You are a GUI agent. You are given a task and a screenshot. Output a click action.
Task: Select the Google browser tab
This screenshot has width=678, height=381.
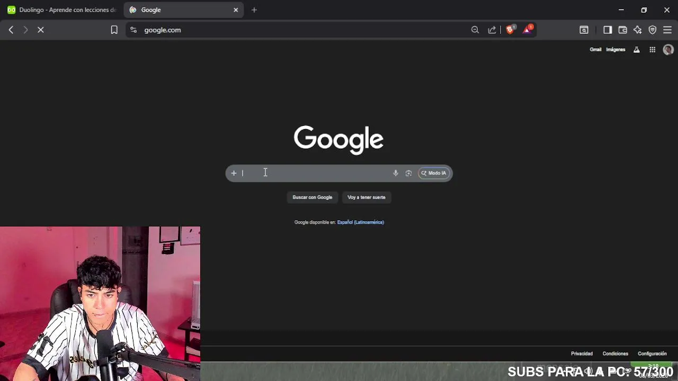click(183, 10)
